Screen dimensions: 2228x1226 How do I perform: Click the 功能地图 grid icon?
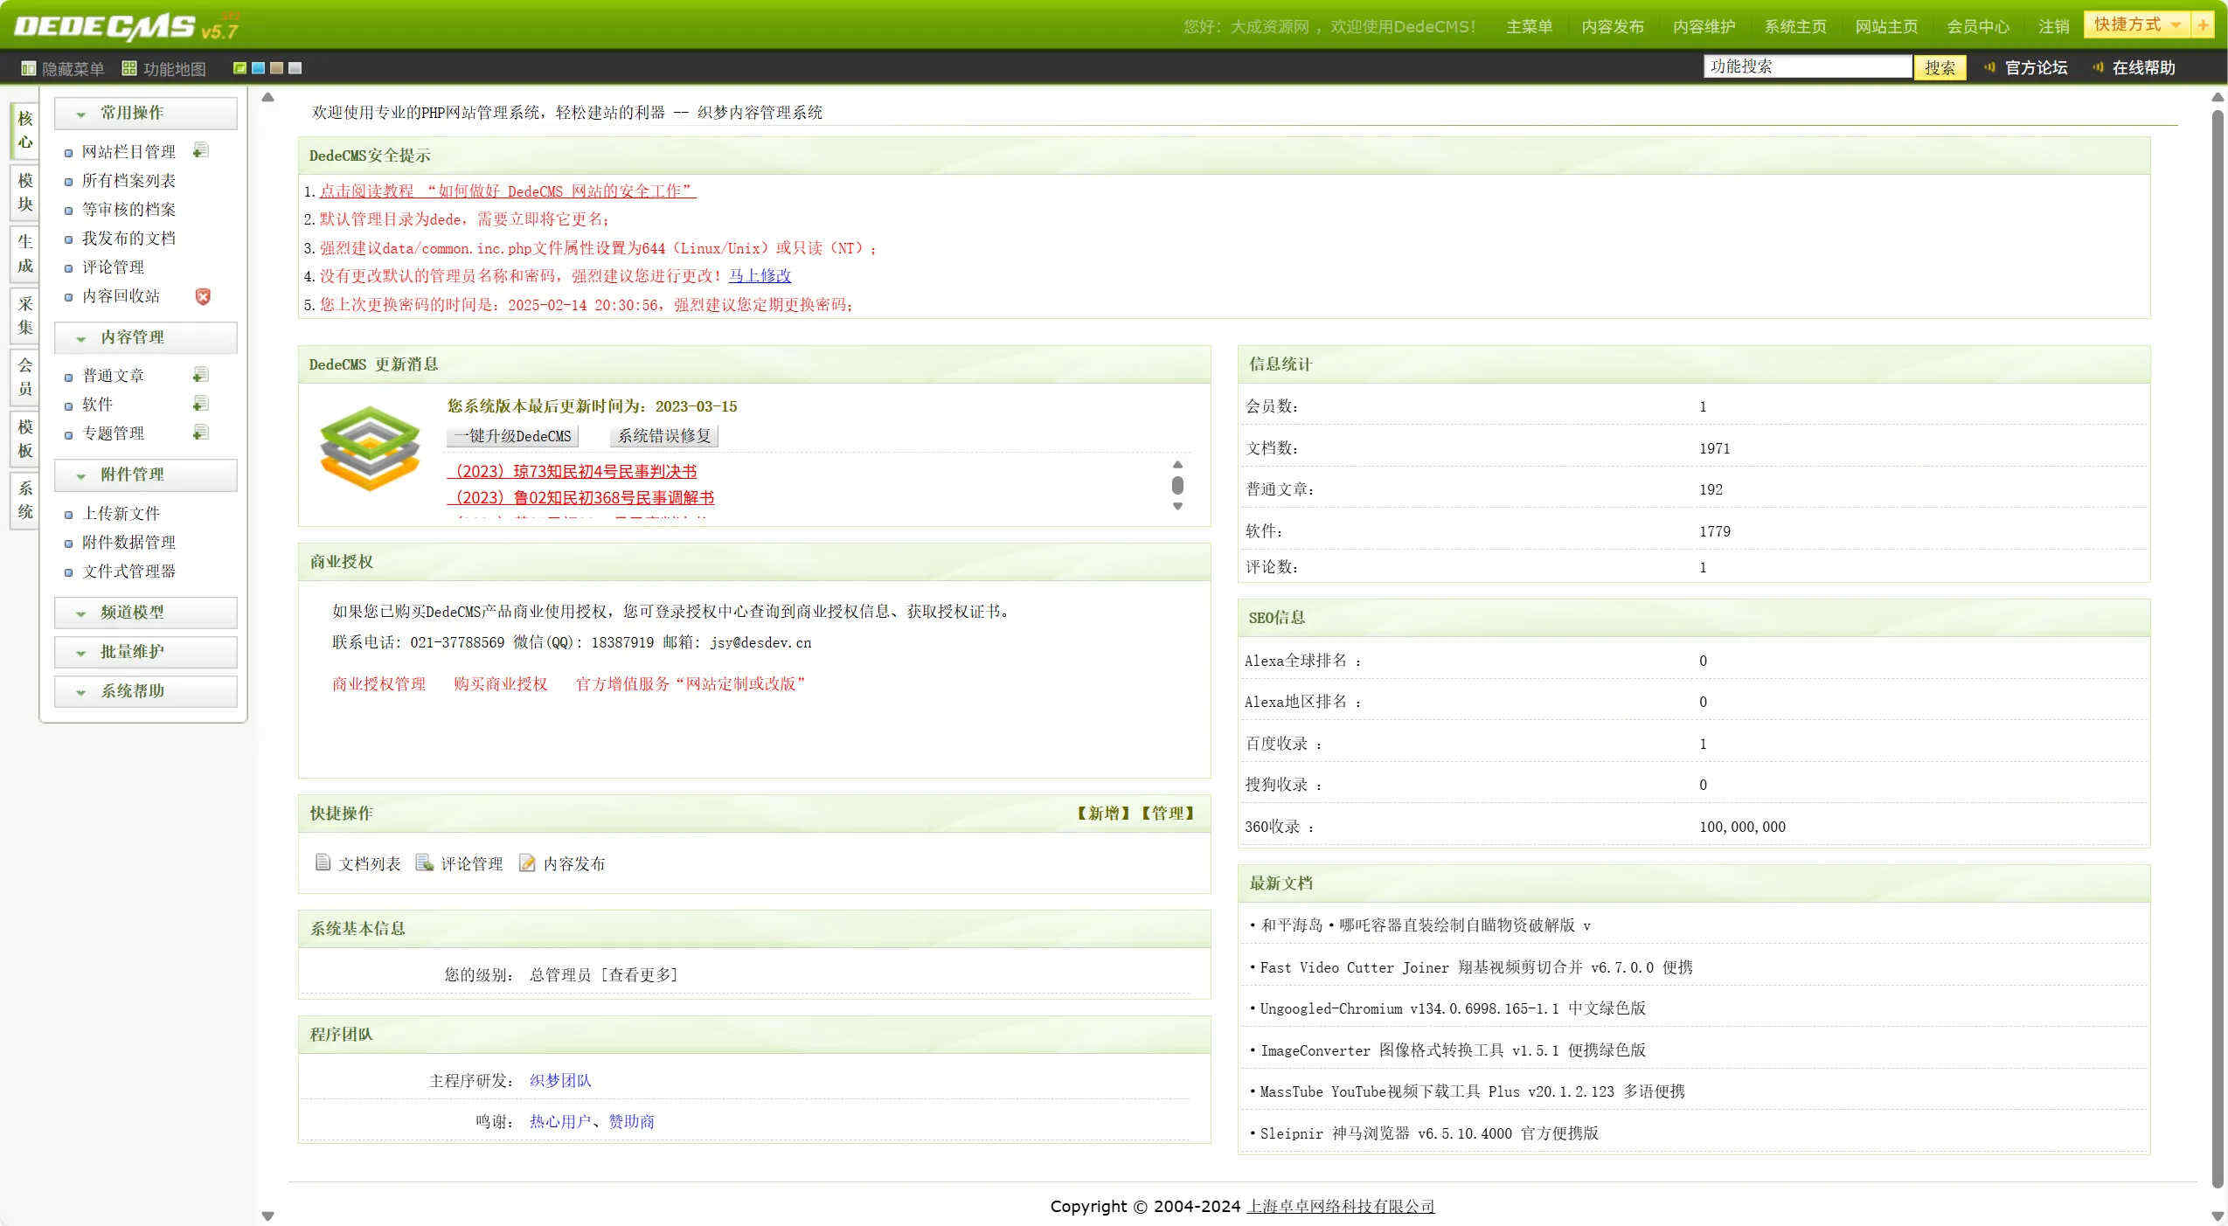click(x=129, y=68)
